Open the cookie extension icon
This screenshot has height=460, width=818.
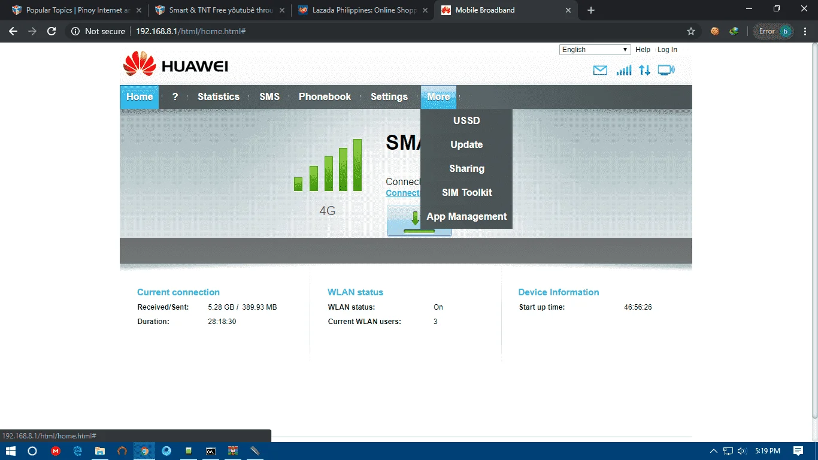click(714, 31)
